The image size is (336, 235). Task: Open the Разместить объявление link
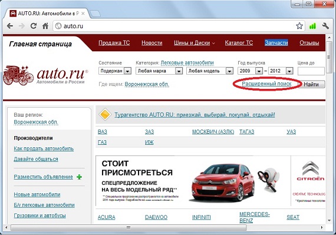43,177
